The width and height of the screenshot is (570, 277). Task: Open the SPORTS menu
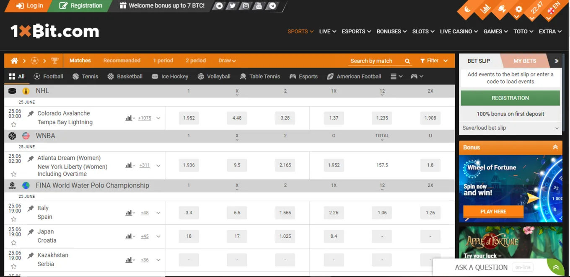tap(301, 31)
